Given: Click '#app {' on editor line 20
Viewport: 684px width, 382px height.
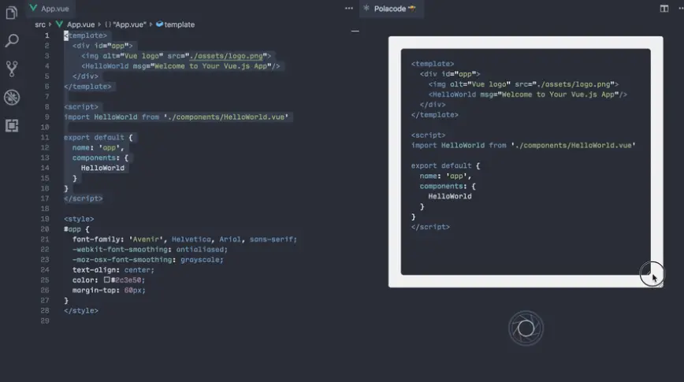Looking at the screenshot, I should [x=76, y=229].
